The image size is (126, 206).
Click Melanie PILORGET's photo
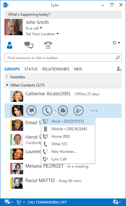(x=18, y=169)
